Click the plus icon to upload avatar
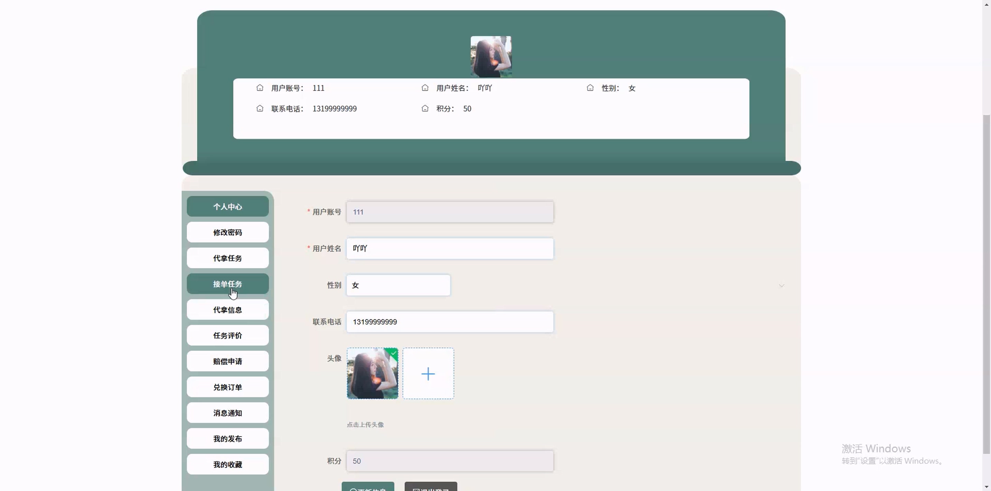991x491 pixels. click(x=428, y=373)
